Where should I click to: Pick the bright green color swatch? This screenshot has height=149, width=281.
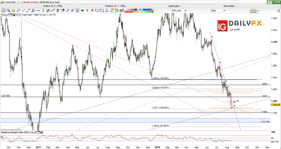tap(146, 12)
